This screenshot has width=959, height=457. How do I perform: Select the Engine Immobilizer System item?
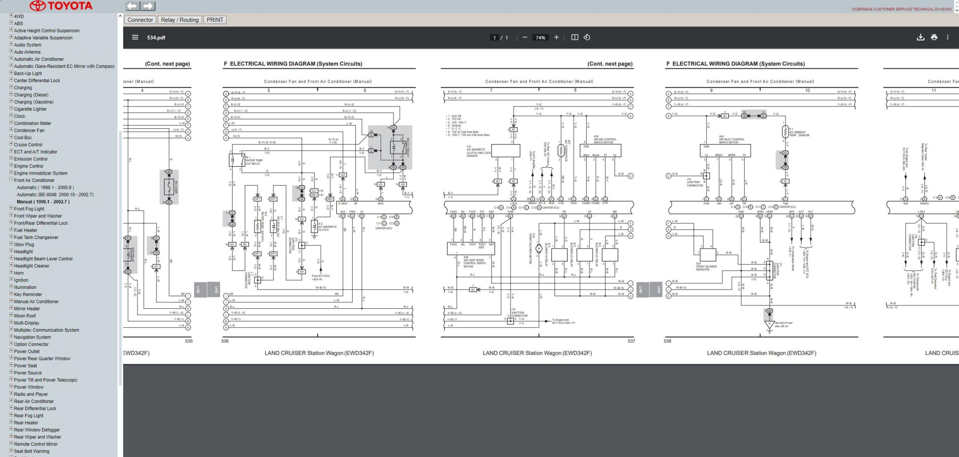pyautogui.click(x=41, y=173)
